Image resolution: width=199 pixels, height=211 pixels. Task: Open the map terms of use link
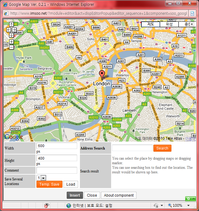(190, 139)
